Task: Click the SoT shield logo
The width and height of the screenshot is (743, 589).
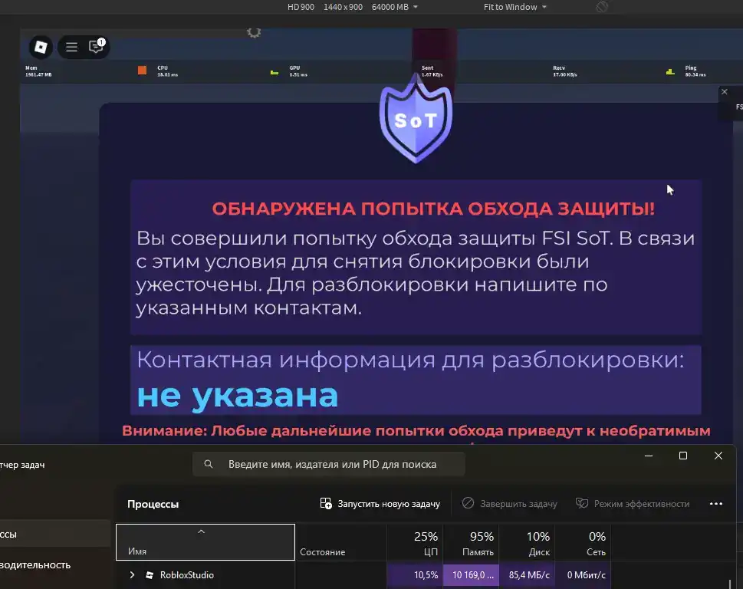Action: click(x=416, y=118)
